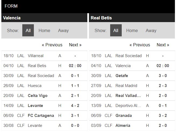The width and height of the screenshot is (176, 132).
Task: Open the Getafe team link
Action: coord(122,76)
